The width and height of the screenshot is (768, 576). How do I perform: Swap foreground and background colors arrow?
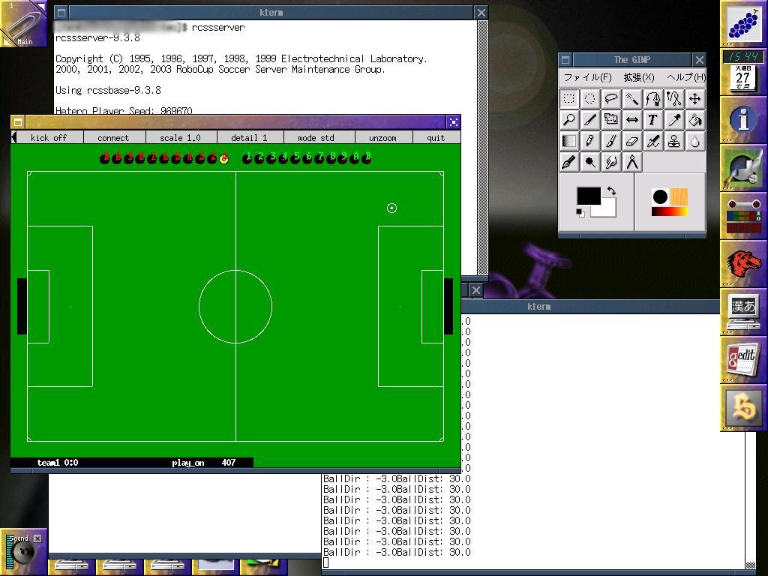point(611,190)
